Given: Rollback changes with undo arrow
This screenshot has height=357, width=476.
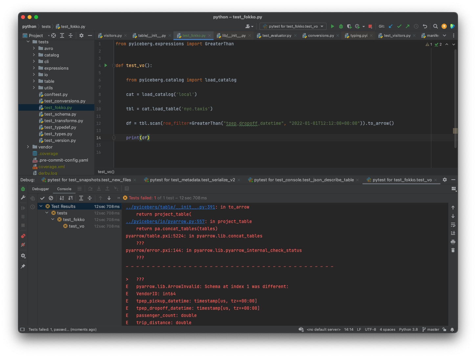Looking at the screenshot, I should (x=425, y=26).
